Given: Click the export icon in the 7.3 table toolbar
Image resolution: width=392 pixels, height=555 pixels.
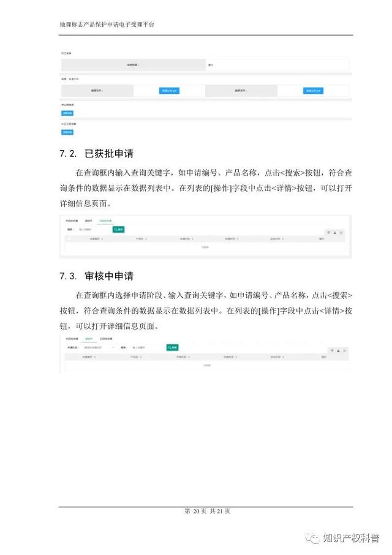Looking at the screenshot, I should coord(338,350).
